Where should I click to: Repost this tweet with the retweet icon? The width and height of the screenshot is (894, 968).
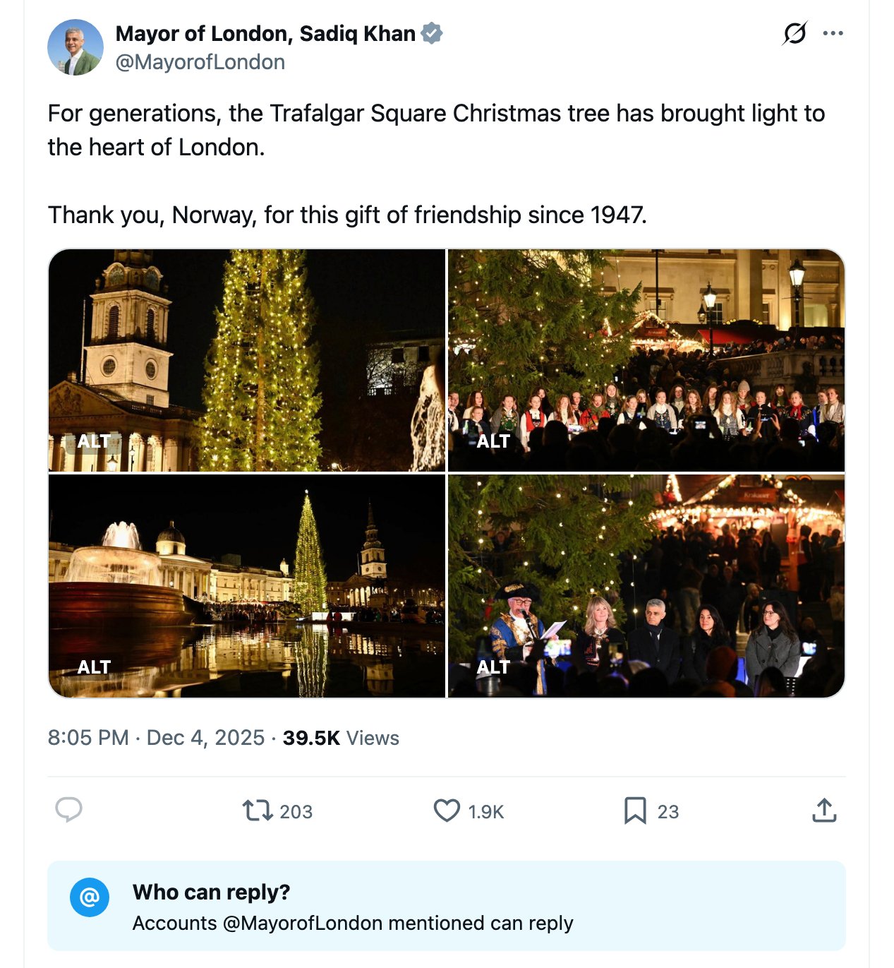pos(258,811)
